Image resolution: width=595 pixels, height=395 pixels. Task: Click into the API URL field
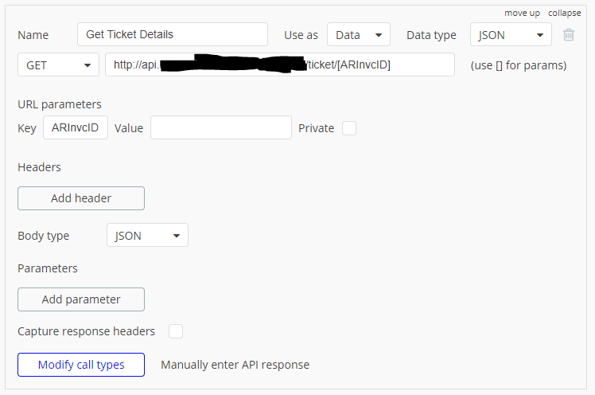280,65
